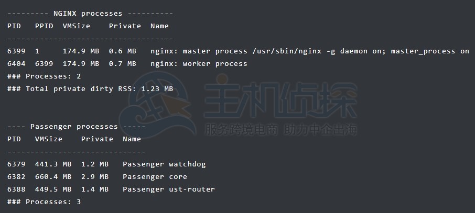475x213 pixels.
Task: Select the nginx worker process name
Action: click(x=198, y=64)
